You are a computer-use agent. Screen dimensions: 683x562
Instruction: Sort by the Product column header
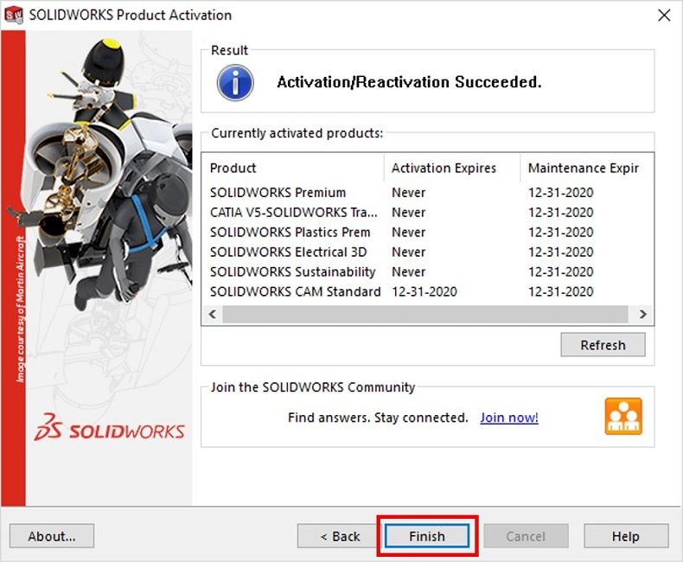pos(293,168)
